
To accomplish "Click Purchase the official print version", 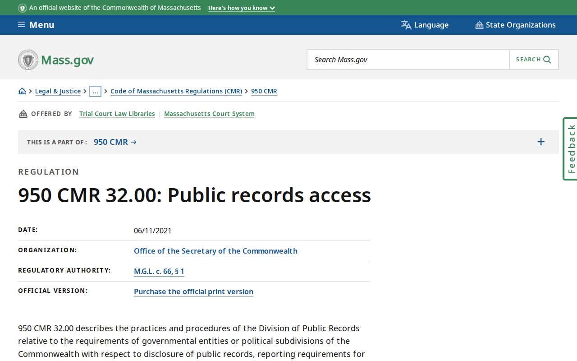I will coord(193,292).
